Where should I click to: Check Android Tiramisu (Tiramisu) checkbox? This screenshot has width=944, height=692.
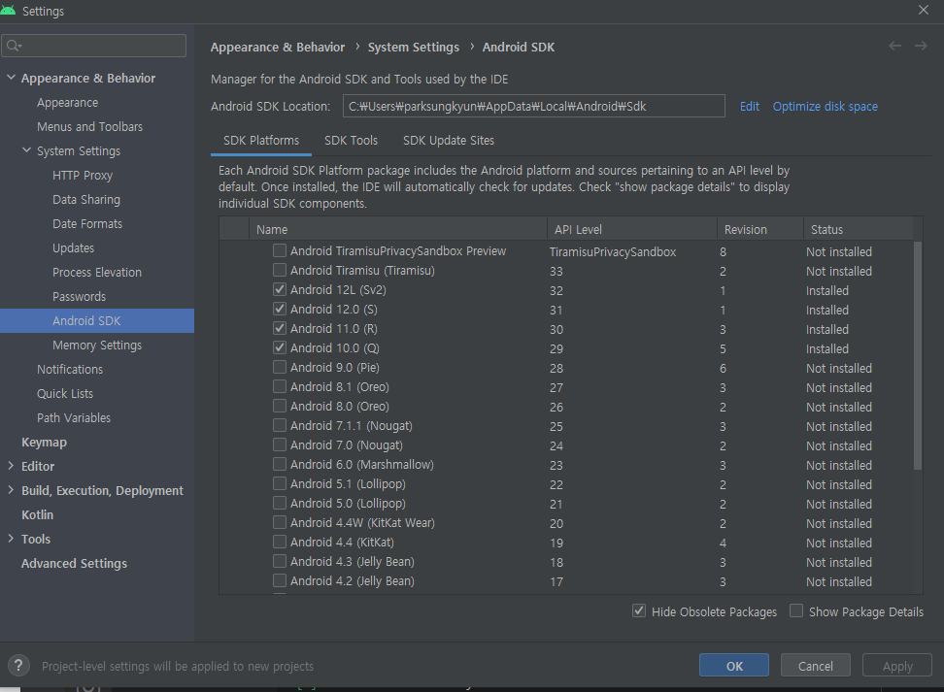280,270
